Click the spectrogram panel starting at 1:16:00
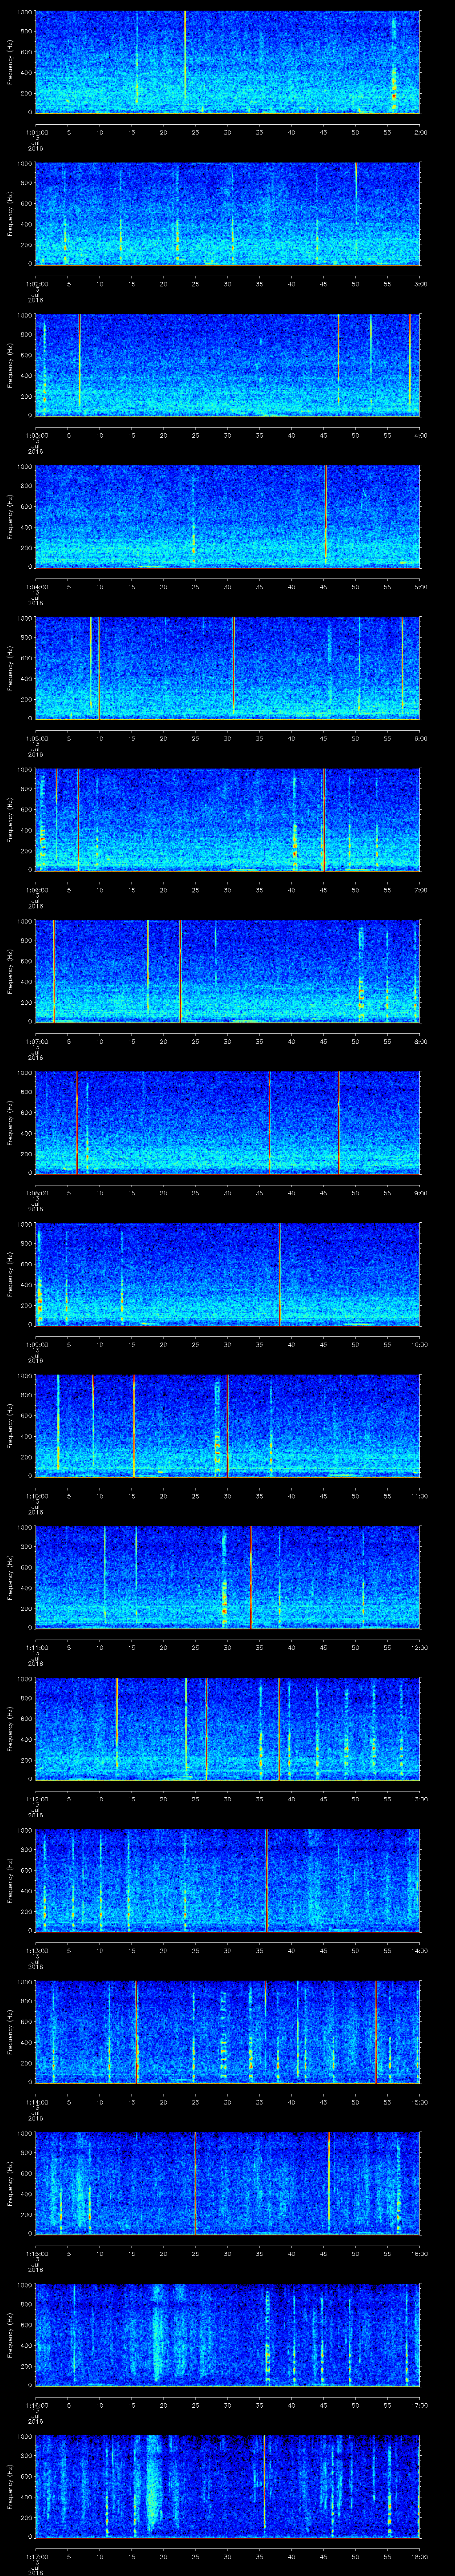The height and width of the screenshot is (2576, 455). [x=228, y=2334]
